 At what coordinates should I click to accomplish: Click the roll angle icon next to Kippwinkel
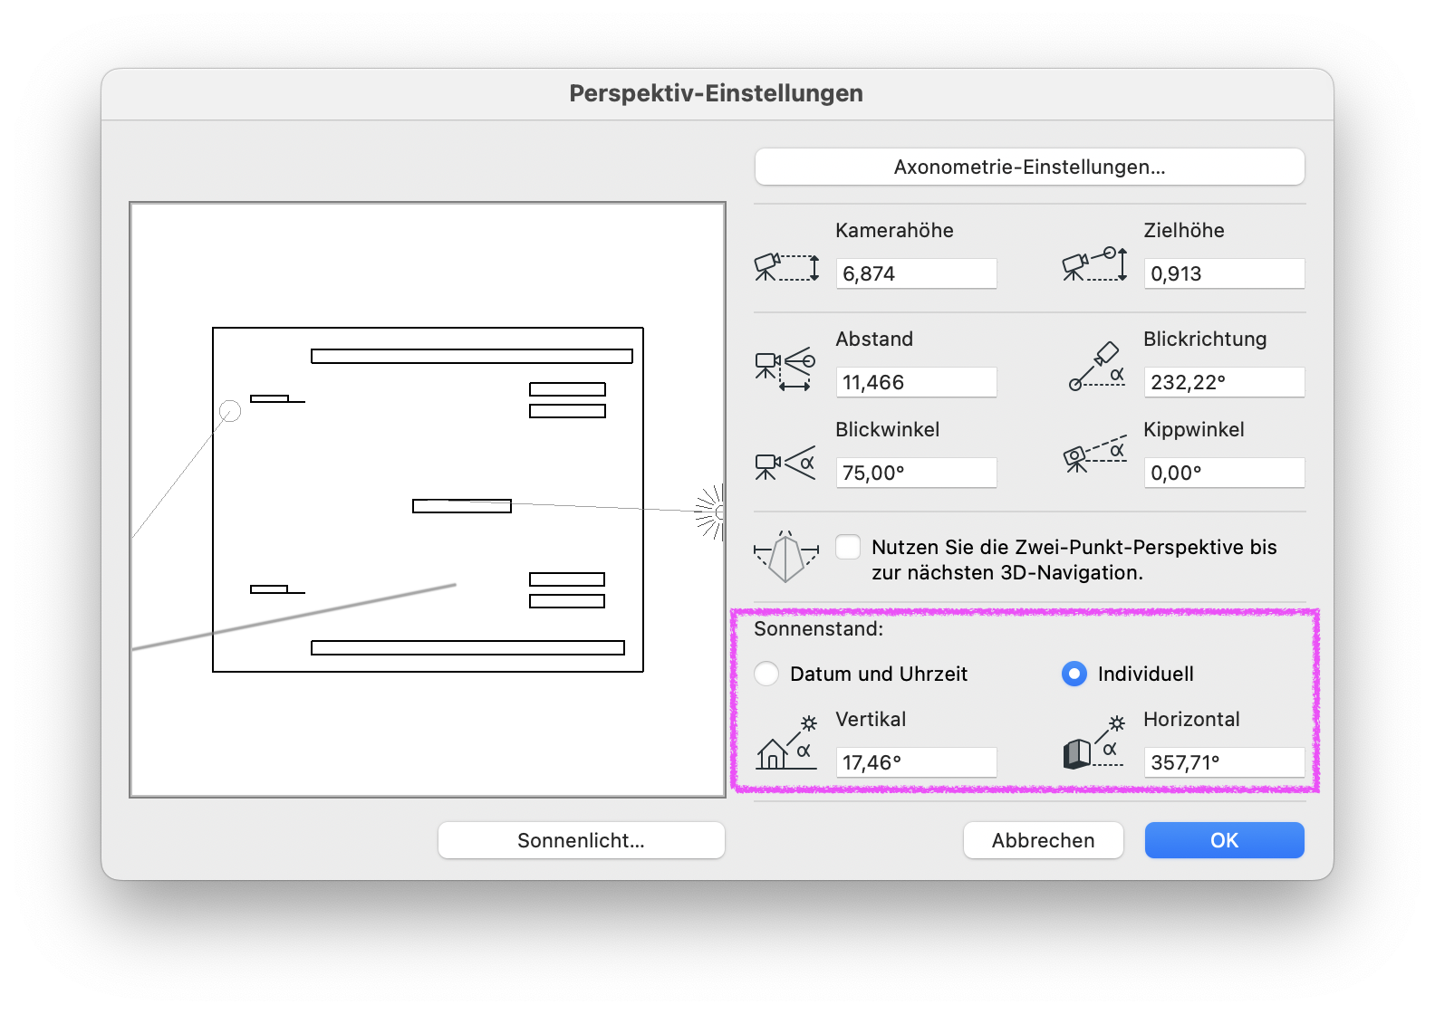(1094, 454)
